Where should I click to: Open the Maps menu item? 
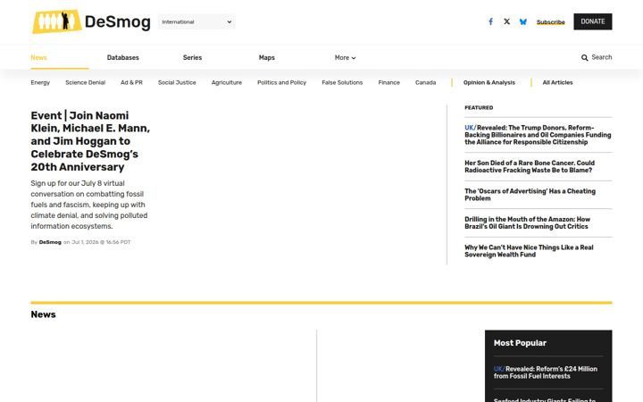[266, 58]
